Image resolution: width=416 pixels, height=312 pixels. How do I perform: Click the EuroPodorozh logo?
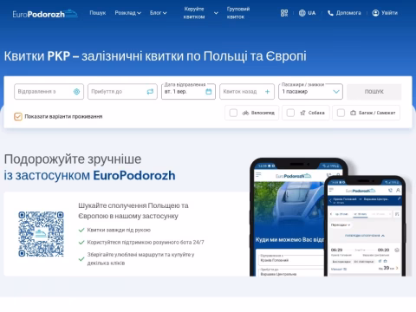click(45, 14)
